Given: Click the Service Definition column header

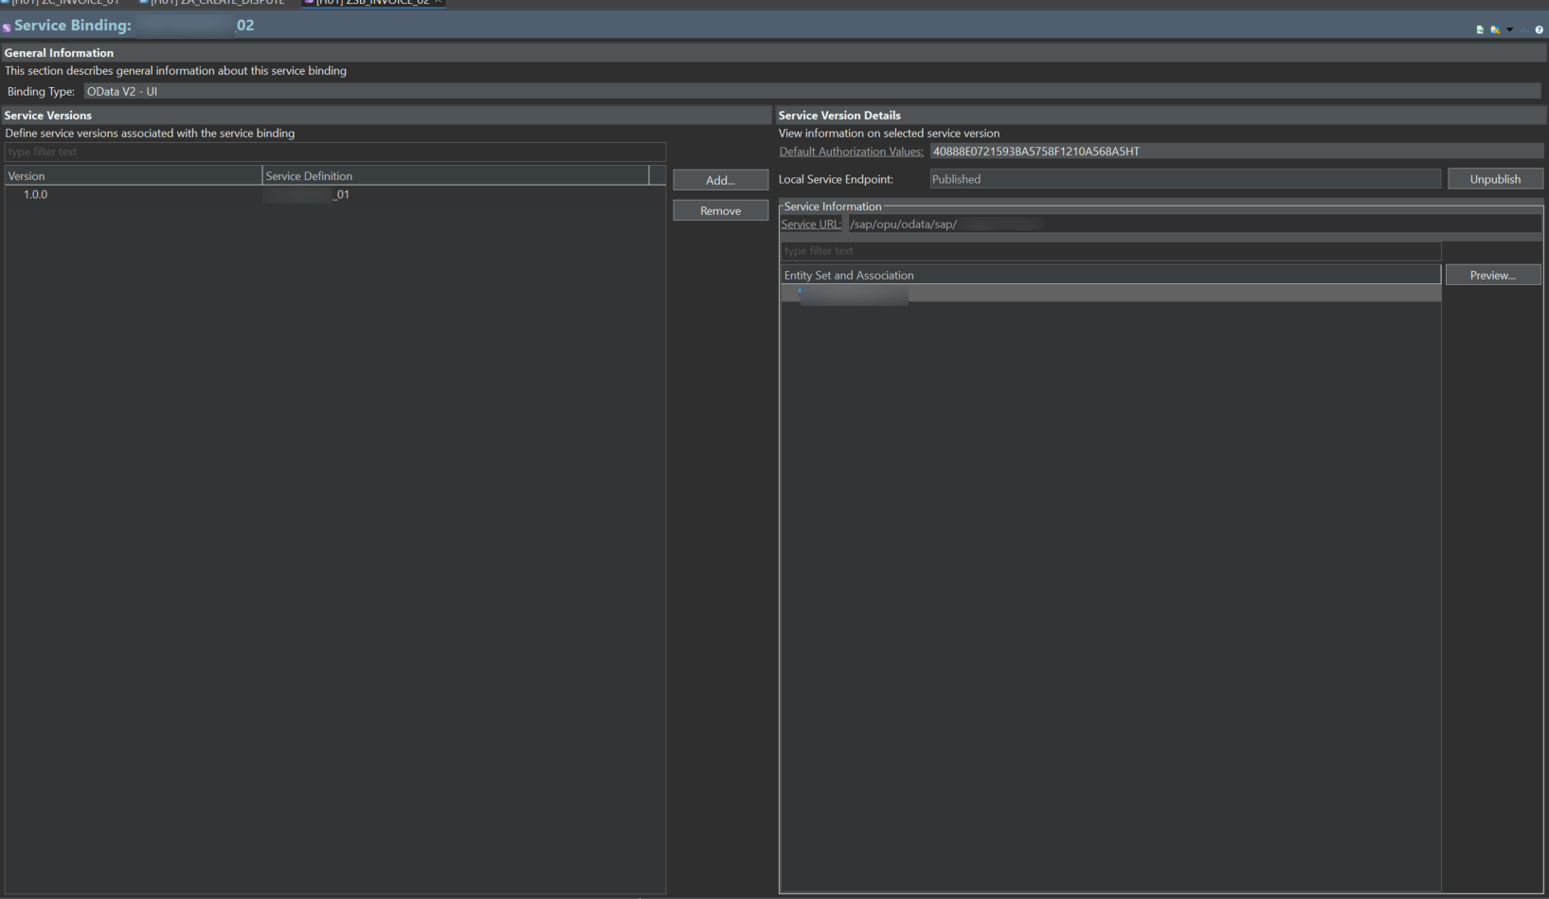Looking at the screenshot, I should (455, 176).
